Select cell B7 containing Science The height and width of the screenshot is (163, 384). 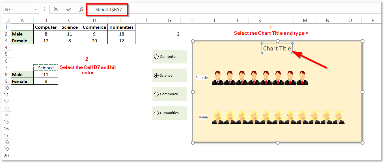(46, 68)
